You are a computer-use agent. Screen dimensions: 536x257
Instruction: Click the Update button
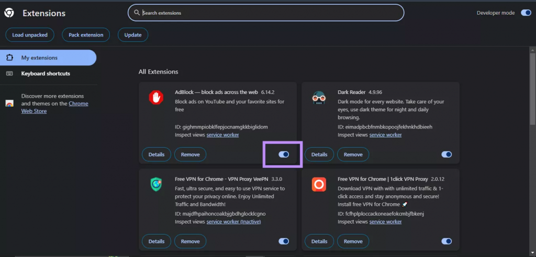pos(133,35)
